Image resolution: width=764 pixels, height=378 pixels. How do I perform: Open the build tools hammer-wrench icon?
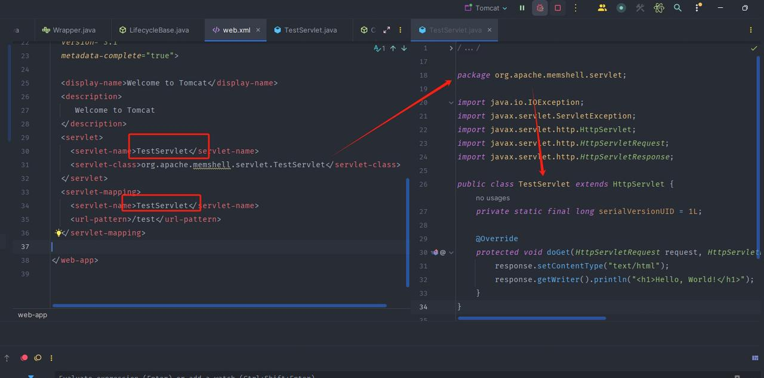640,8
